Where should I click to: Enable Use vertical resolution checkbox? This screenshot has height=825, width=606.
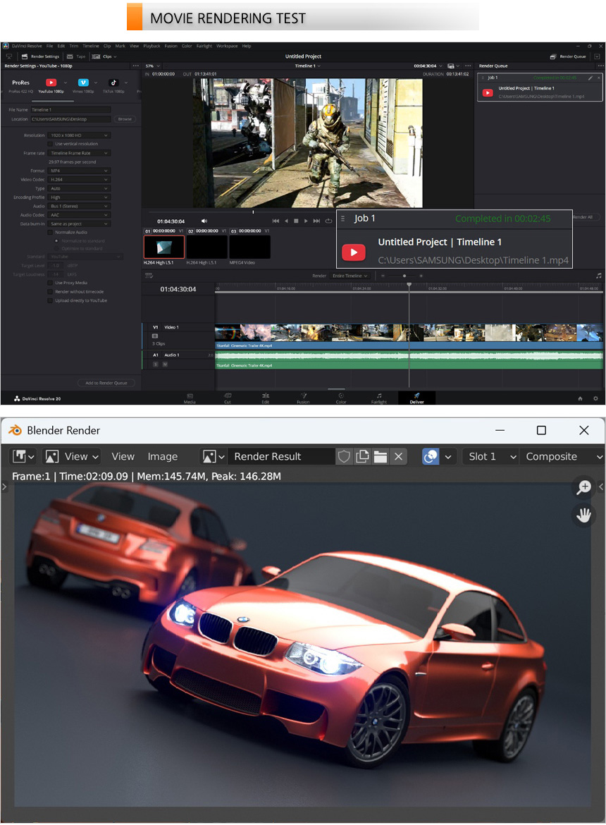tap(50, 144)
